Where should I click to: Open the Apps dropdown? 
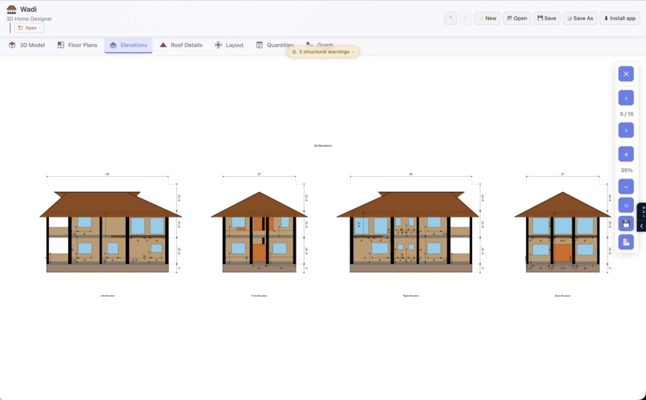pos(29,28)
